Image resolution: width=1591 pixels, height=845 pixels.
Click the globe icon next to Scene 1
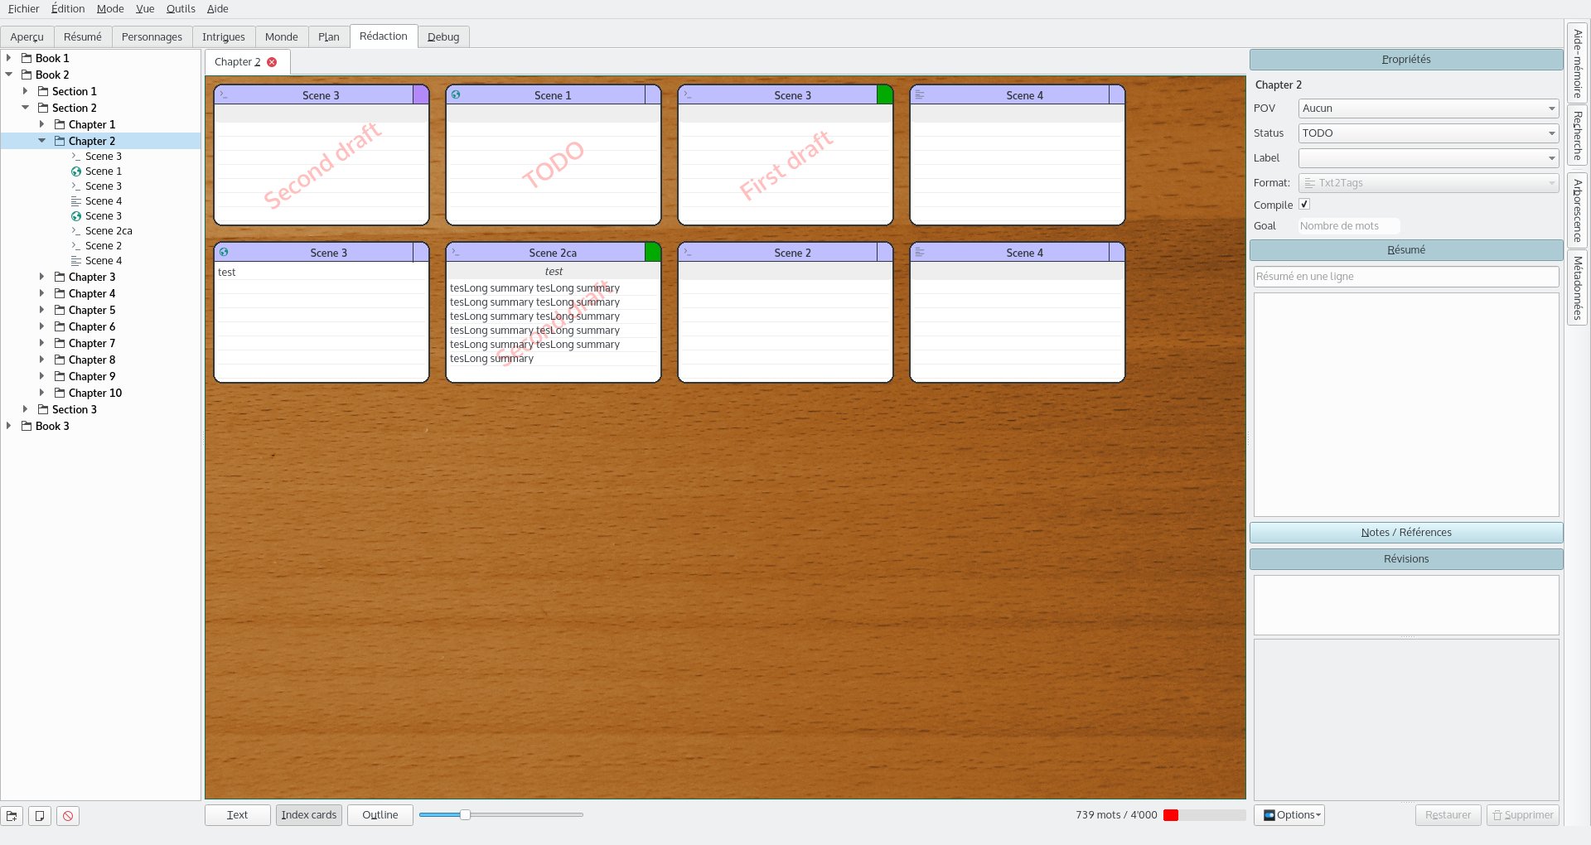pos(455,94)
